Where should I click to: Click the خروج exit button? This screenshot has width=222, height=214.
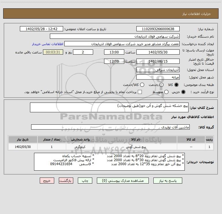point(47,181)
